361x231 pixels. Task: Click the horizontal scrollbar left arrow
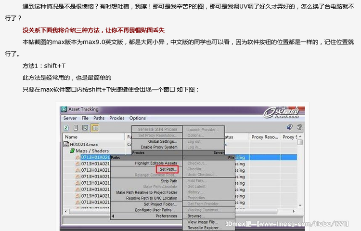click(66, 211)
